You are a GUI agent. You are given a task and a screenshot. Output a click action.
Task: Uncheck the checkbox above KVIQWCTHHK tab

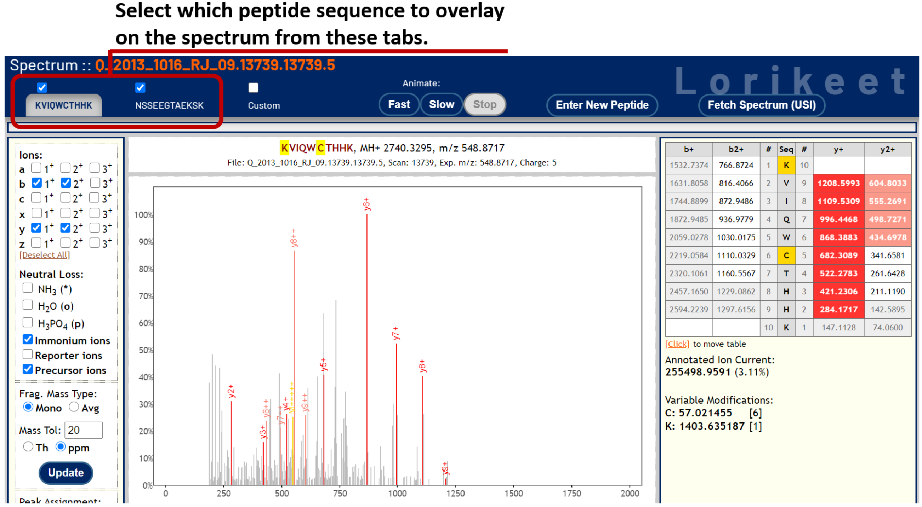(42, 88)
